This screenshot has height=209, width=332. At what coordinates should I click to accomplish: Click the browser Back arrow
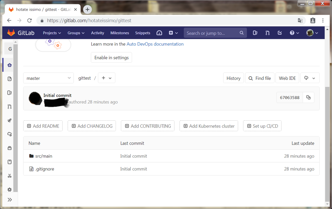click(9, 20)
